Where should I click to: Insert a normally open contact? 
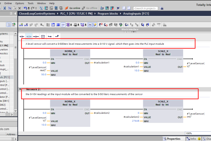[22, 36]
